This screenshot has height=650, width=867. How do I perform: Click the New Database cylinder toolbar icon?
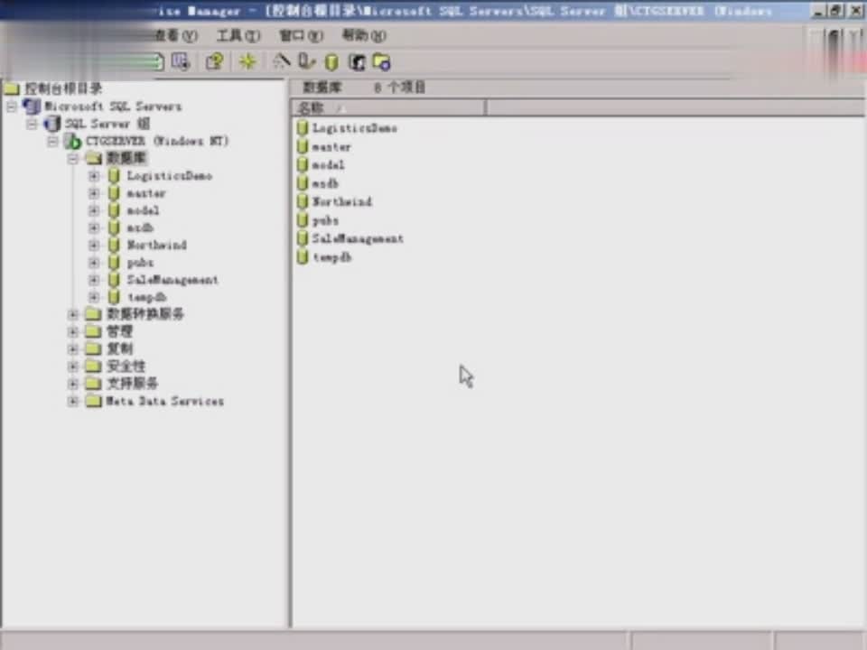point(331,62)
